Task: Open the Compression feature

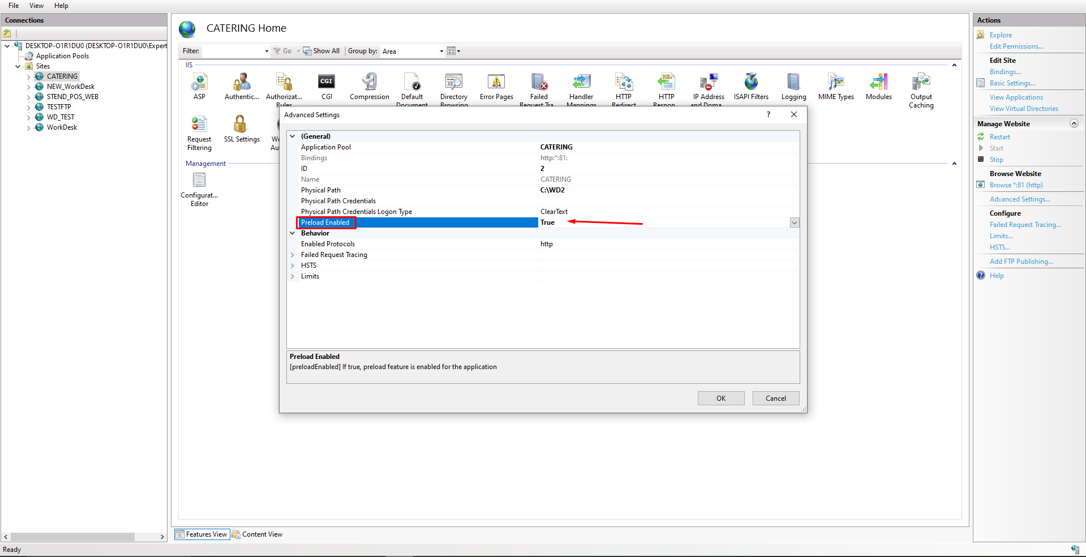Action: (369, 83)
